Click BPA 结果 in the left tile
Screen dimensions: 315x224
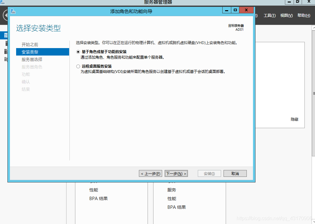coord(99,199)
